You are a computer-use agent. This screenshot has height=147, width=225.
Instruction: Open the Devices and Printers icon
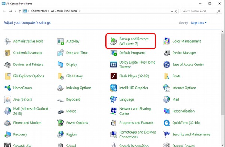(x=7, y=65)
